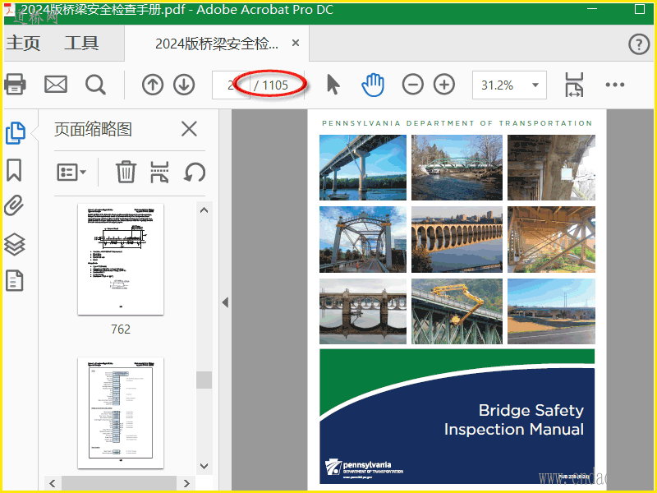Open the Page Thumbnails sidebar icon
This screenshot has height=493, width=657.
(16, 133)
